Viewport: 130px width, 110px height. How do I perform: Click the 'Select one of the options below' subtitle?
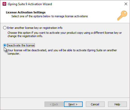(x=50, y=16)
